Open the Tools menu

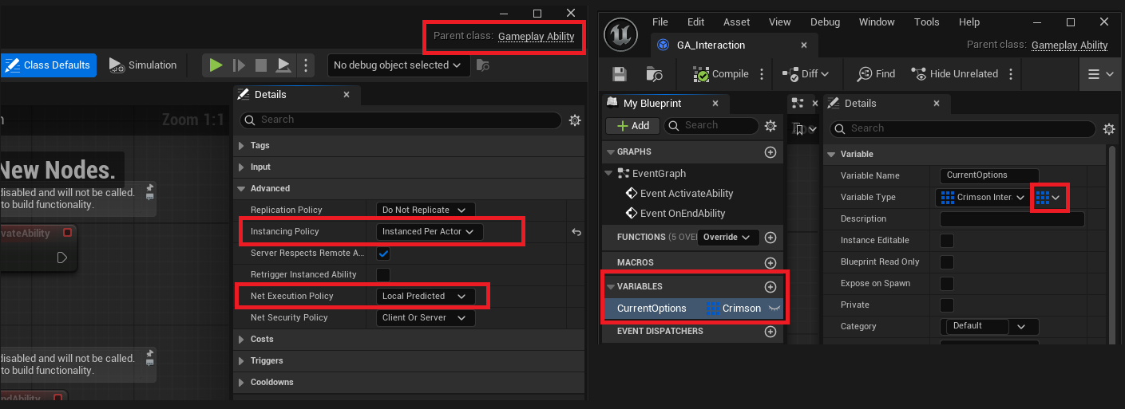click(x=927, y=22)
